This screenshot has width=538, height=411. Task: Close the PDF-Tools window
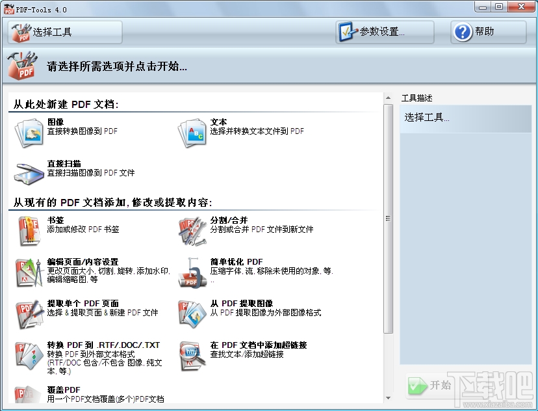pyautogui.click(x=522, y=7)
